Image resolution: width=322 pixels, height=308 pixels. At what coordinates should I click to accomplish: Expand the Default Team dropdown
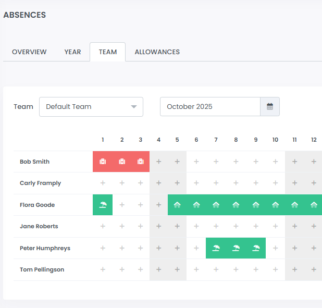[91, 106]
